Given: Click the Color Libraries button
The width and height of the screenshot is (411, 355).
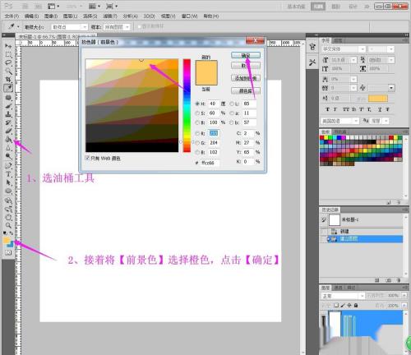Looking at the screenshot, I should tap(246, 90).
